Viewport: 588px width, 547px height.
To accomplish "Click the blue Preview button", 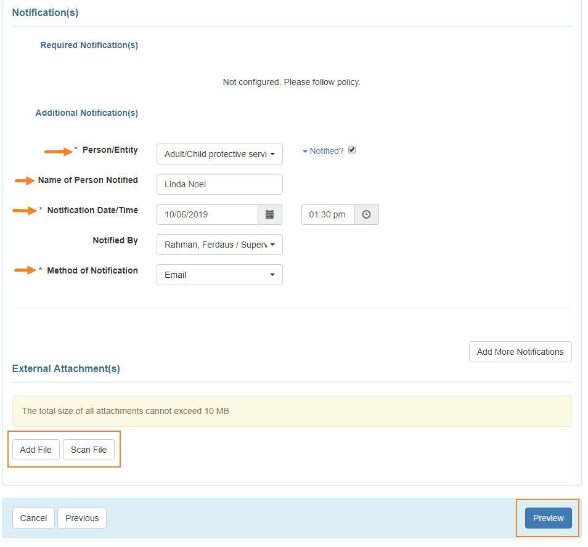I will (x=549, y=518).
